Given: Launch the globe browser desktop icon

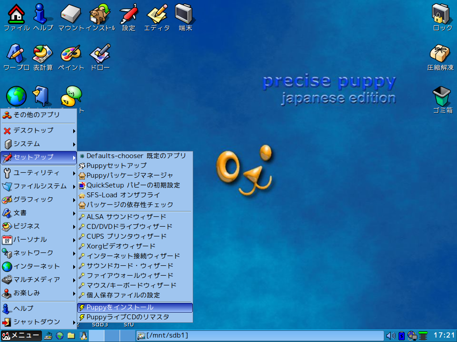Looking at the screenshot, I should (17, 96).
